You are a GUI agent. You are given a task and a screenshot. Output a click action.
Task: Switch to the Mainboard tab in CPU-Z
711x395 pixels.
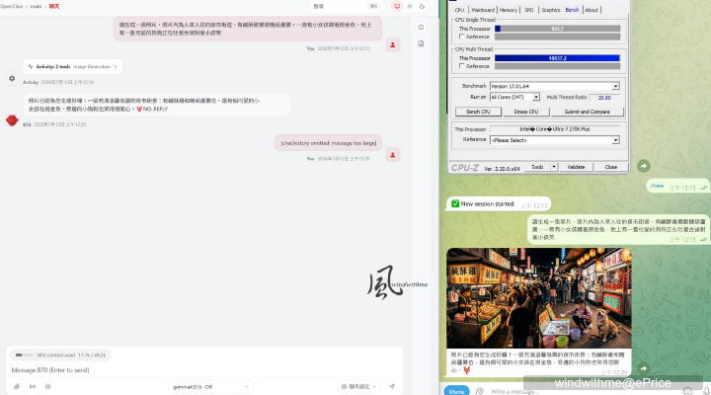point(483,10)
